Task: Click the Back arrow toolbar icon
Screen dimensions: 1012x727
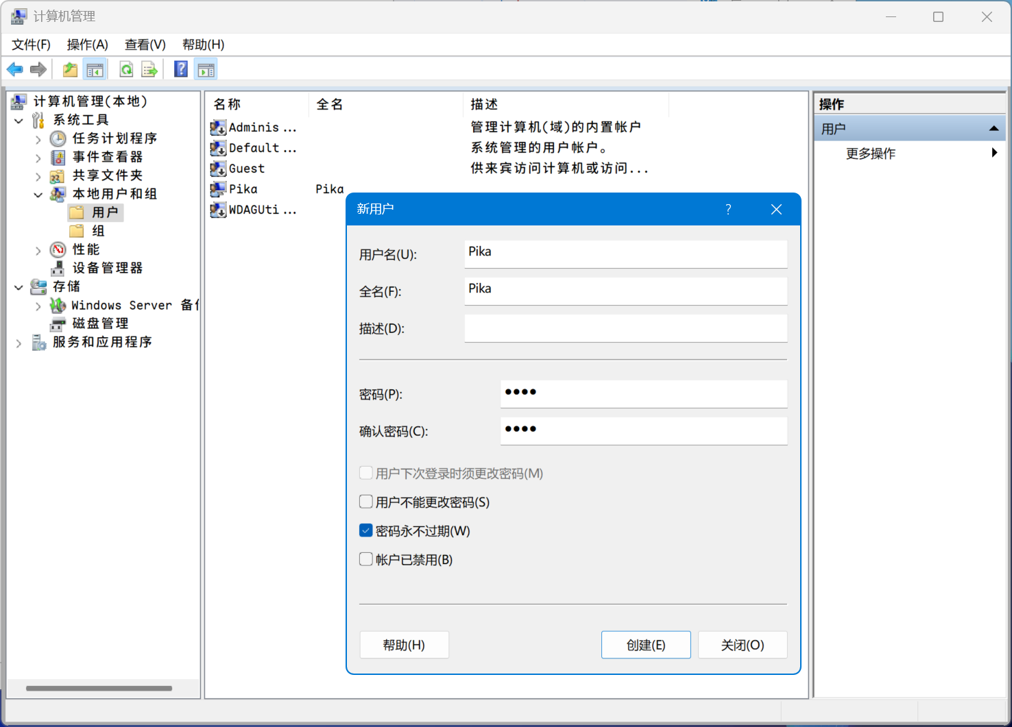Action: (15, 69)
